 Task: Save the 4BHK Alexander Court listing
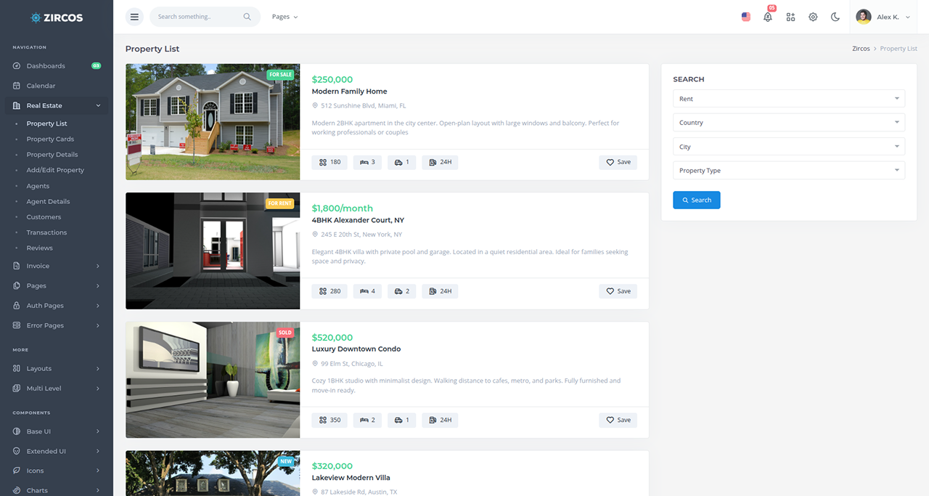(x=618, y=291)
